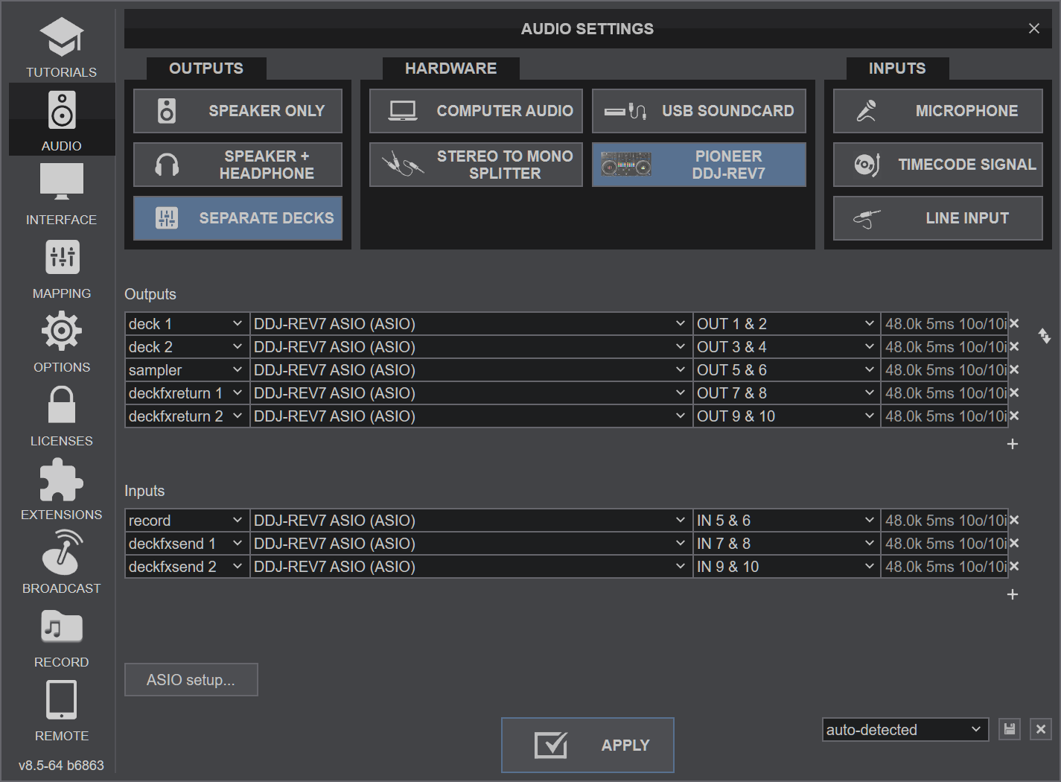This screenshot has height=782, width=1061.
Task: Switch to the Interface settings tab
Action: point(61,194)
